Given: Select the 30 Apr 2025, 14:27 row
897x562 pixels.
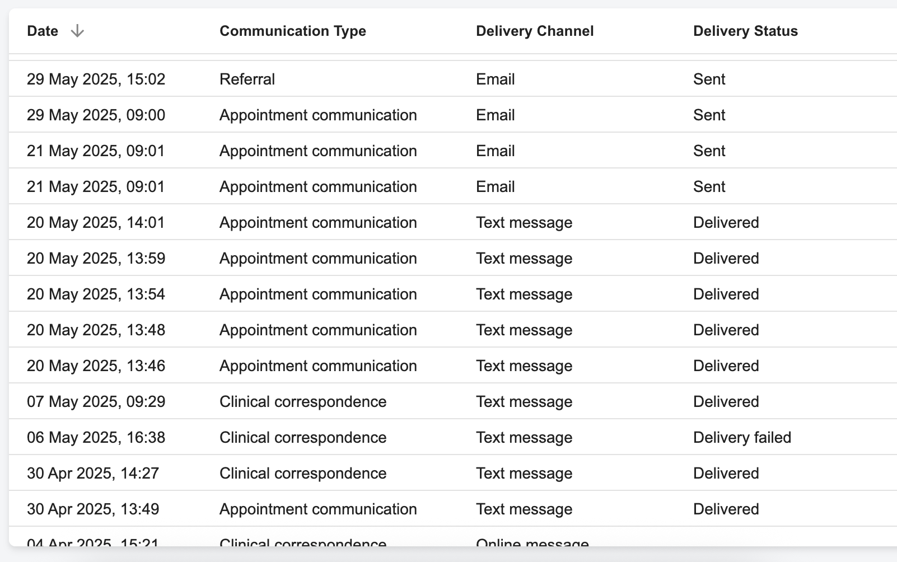Looking at the screenshot, I should [x=93, y=474].
